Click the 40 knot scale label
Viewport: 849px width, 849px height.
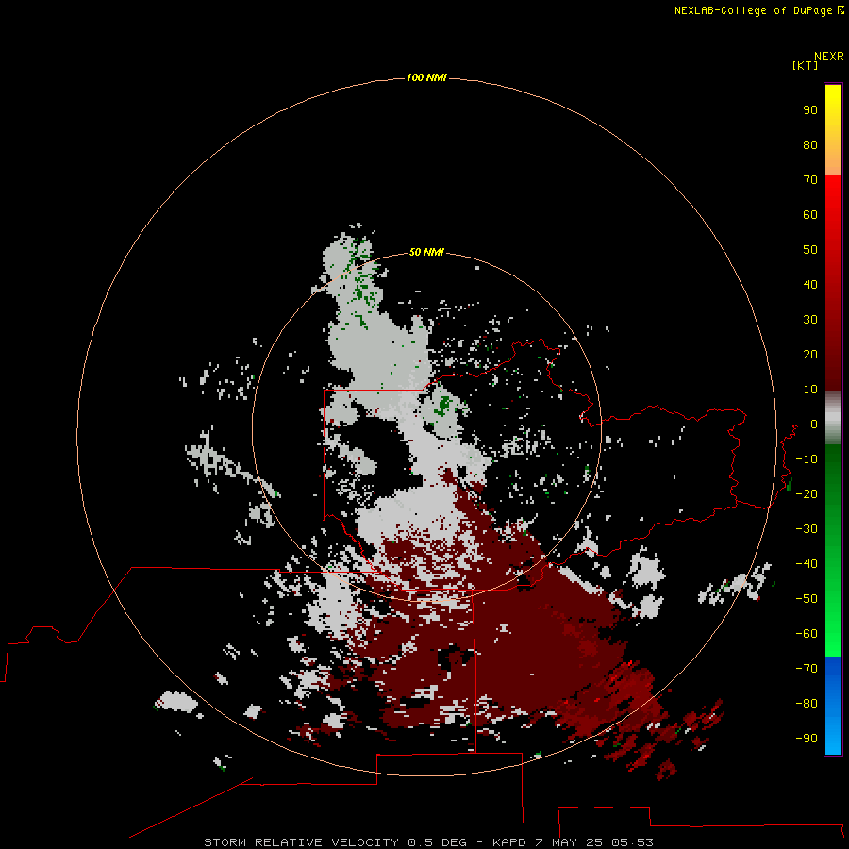[x=810, y=284]
